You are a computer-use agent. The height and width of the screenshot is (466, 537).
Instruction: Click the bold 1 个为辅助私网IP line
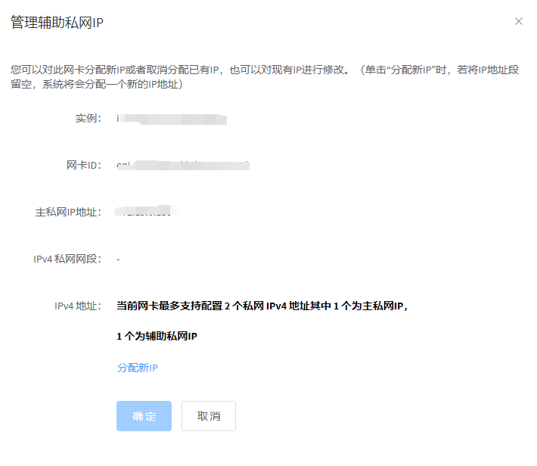(157, 336)
